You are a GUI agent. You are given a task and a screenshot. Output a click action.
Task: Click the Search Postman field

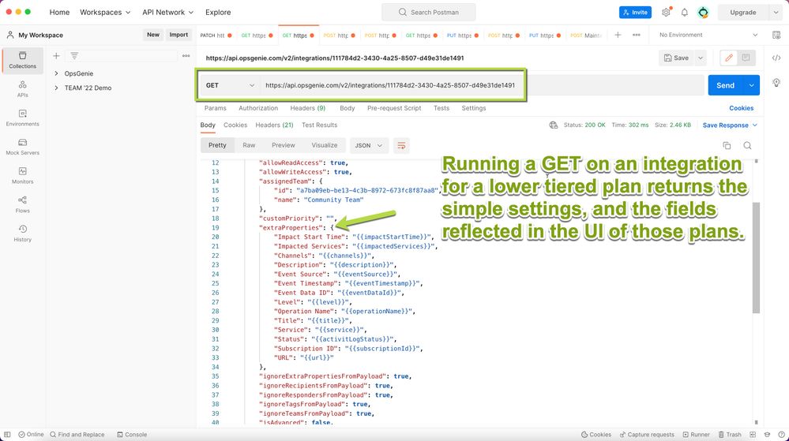[428, 12]
